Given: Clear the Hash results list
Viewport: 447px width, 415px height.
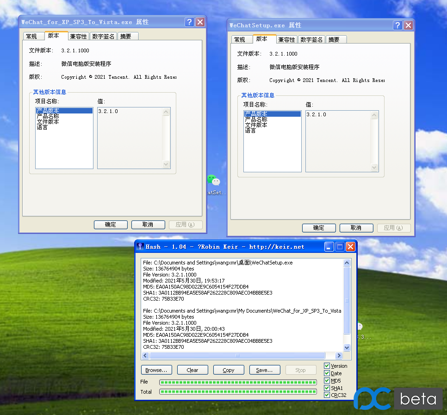Looking at the screenshot, I should (x=192, y=370).
